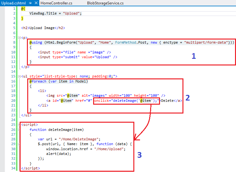The width and height of the screenshot is (236, 172).
Task: Click the href="#" attribute
Action: (x=84, y=101)
